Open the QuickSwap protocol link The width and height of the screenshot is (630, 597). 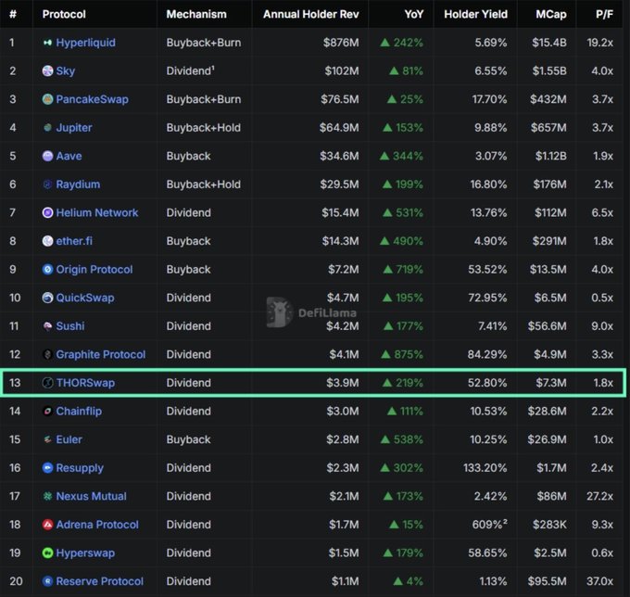[x=85, y=298]
